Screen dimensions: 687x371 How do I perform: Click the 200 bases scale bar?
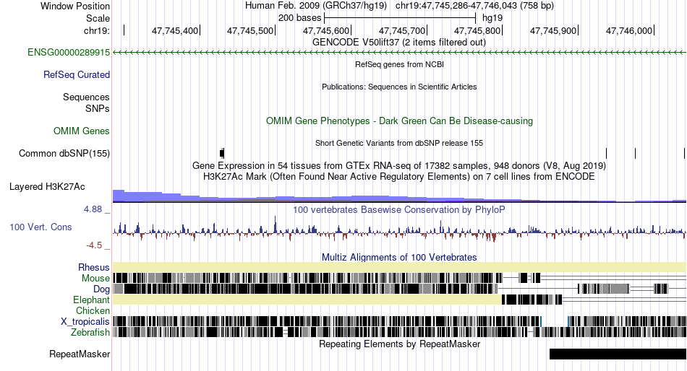400,18
